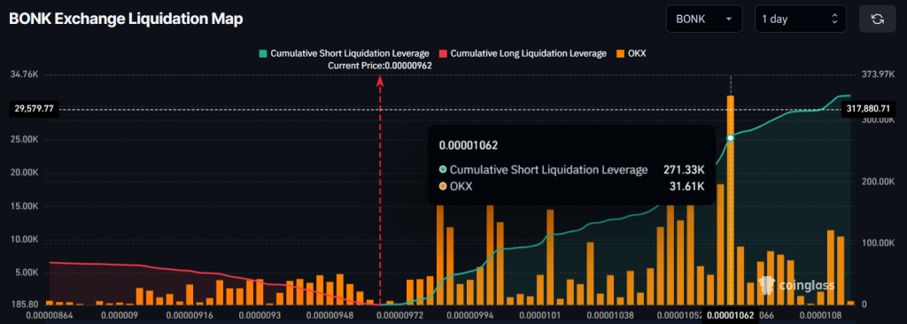
Task: Click the 20.00K left axis label
Action: point(24,174)
